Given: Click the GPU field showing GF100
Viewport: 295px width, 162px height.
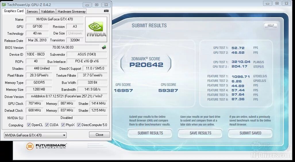Looking at the screenshot, I should click(x=37, y=26).
